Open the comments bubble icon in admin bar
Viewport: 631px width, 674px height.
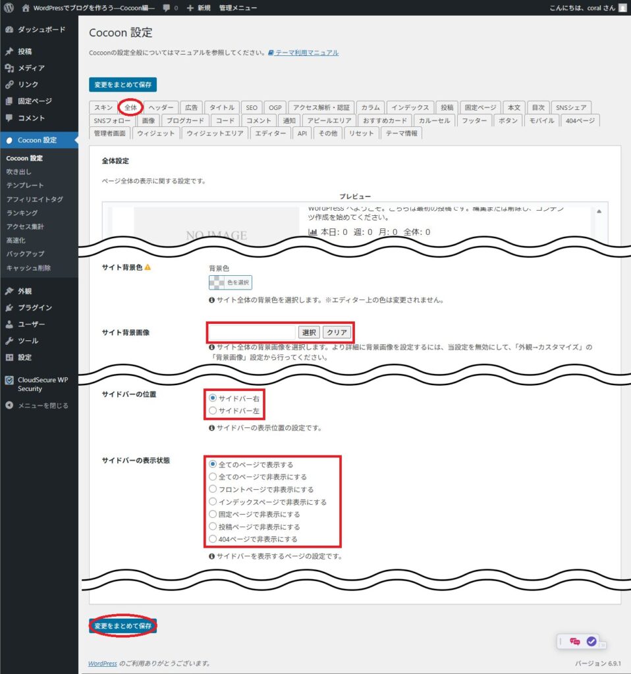pyautogui.click(x=167, y=8)
